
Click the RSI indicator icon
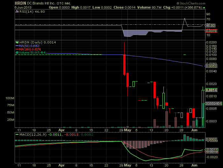click(x=17, y=12)
